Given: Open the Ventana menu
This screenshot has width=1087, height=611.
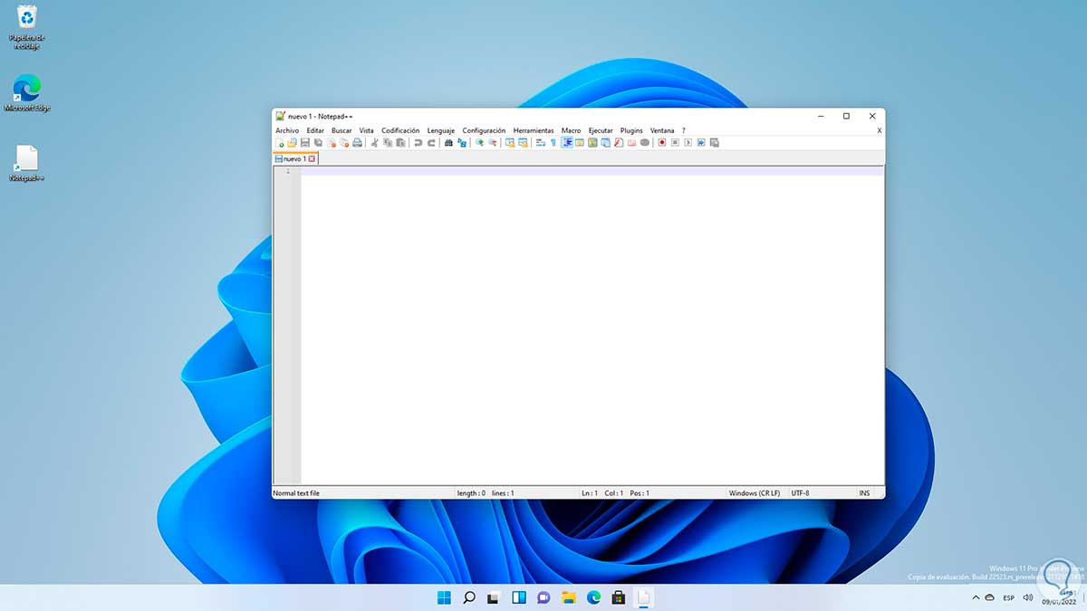Looking at the screenshot, I should coord(662,130).
